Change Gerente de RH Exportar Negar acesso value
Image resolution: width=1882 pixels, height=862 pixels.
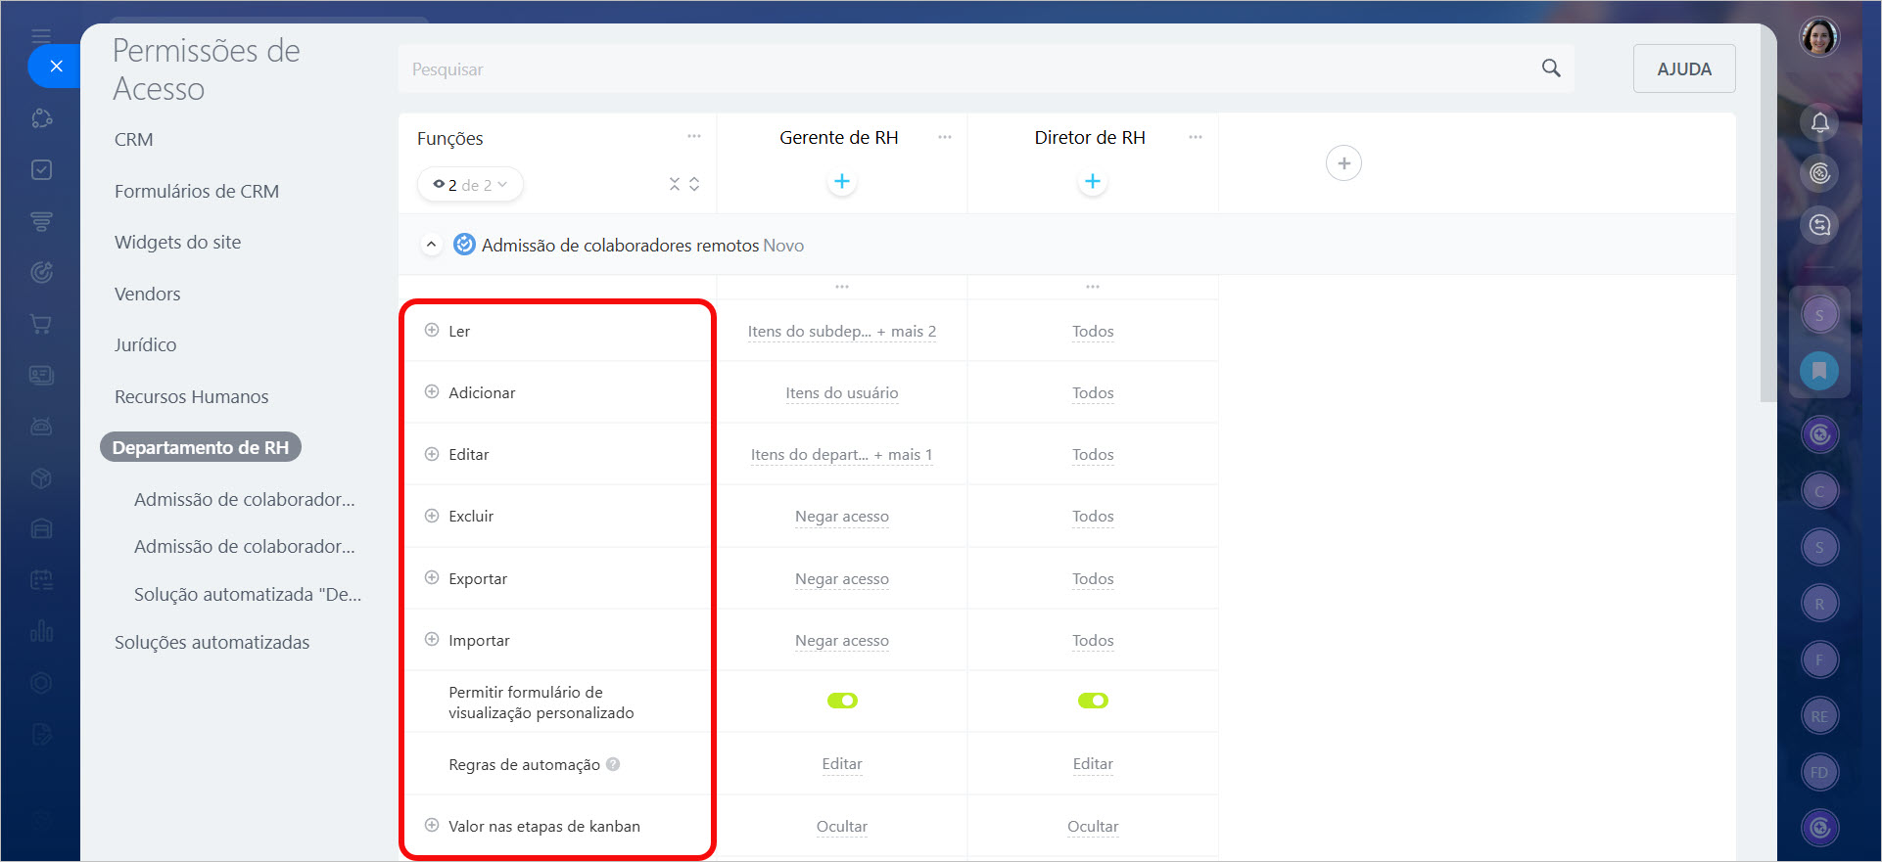842,578
